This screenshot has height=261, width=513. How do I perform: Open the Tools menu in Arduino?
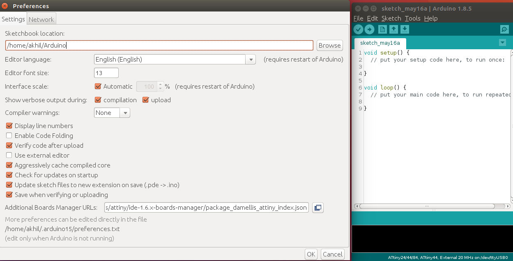tap(412, 18)
